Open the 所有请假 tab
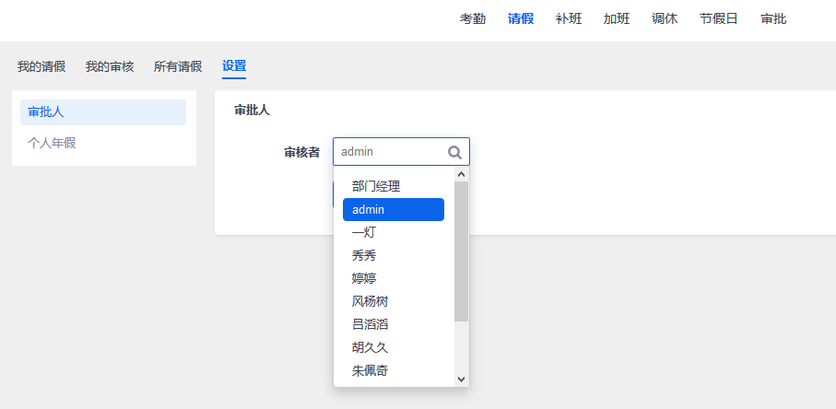 [178, 66]
